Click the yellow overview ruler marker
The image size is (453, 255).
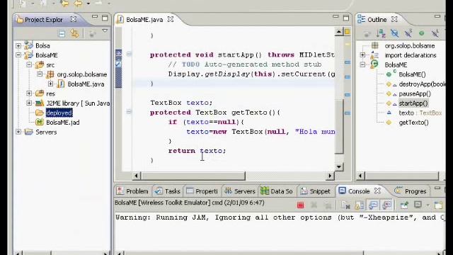click(348, 44)
